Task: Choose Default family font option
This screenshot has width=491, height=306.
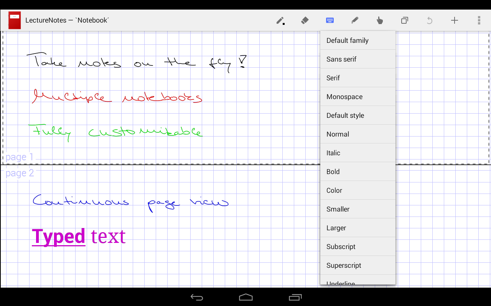Action: pos(358,41)
